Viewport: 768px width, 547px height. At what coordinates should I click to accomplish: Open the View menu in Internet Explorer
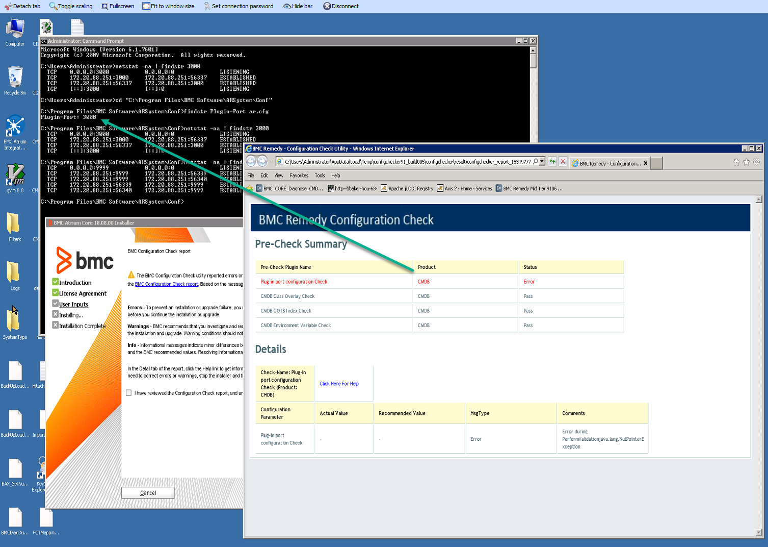(x=279, y=176)
